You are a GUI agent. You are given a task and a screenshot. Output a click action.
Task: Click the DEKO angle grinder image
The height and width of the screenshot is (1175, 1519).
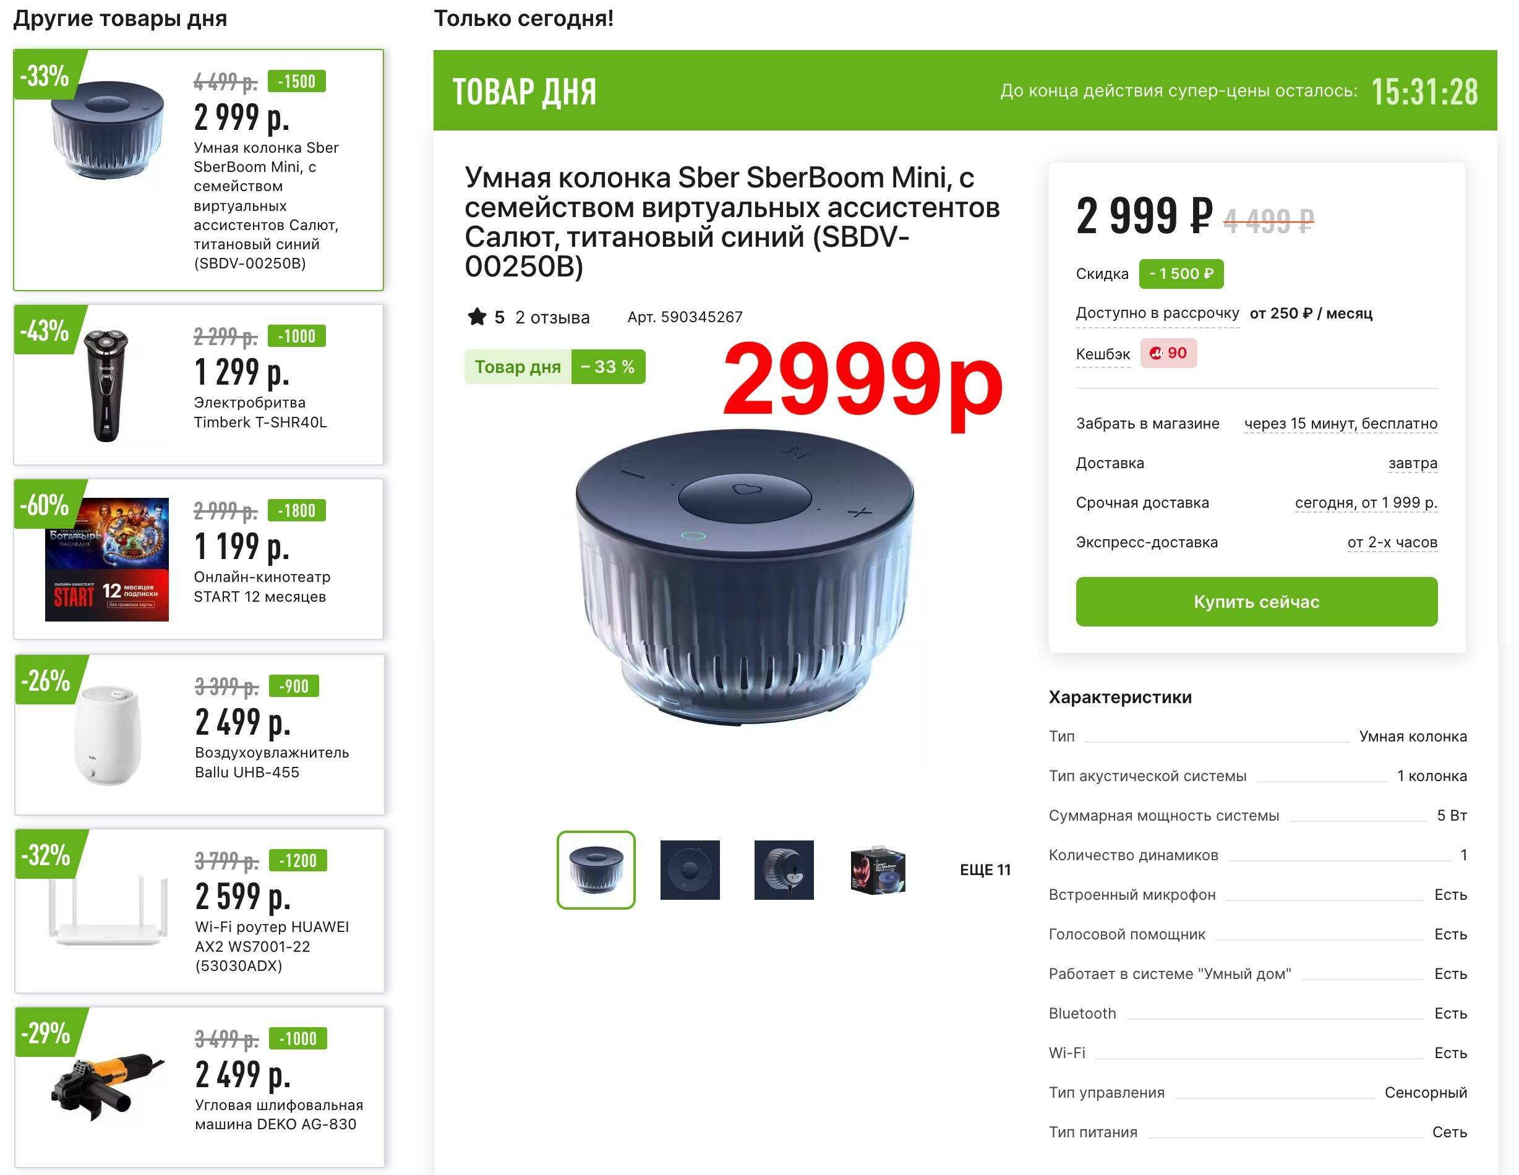click(108, 1086)
